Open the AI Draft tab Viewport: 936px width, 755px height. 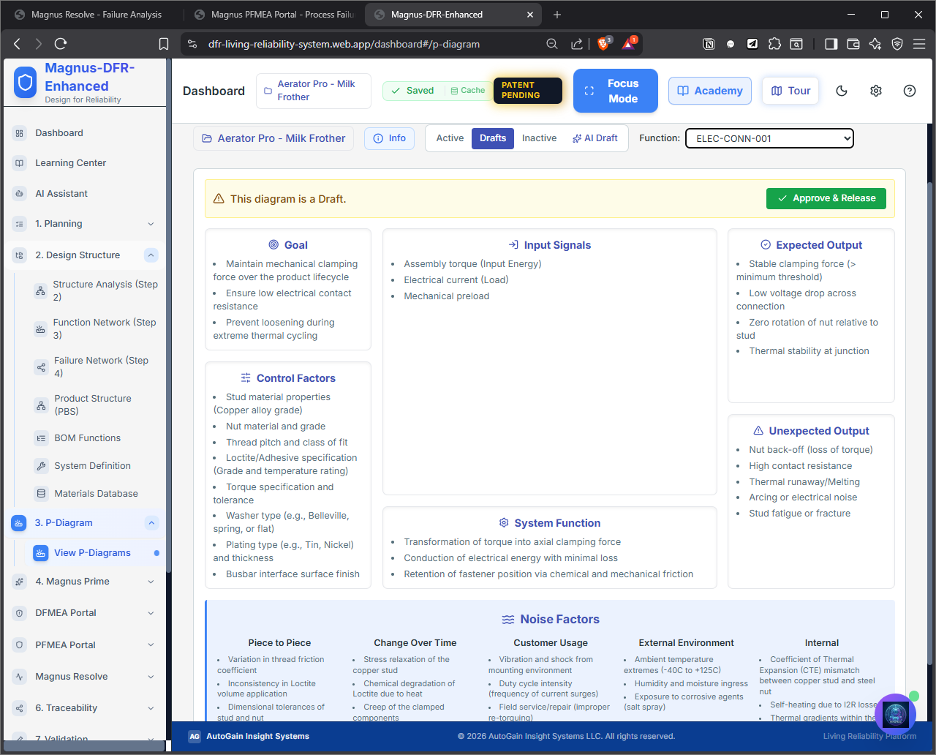595,138
